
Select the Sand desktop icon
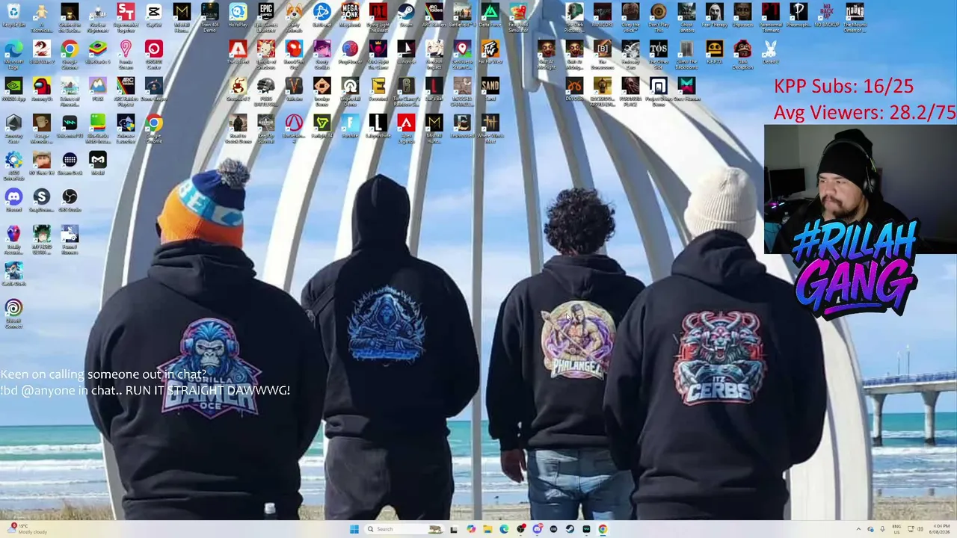tap(490, 89)
